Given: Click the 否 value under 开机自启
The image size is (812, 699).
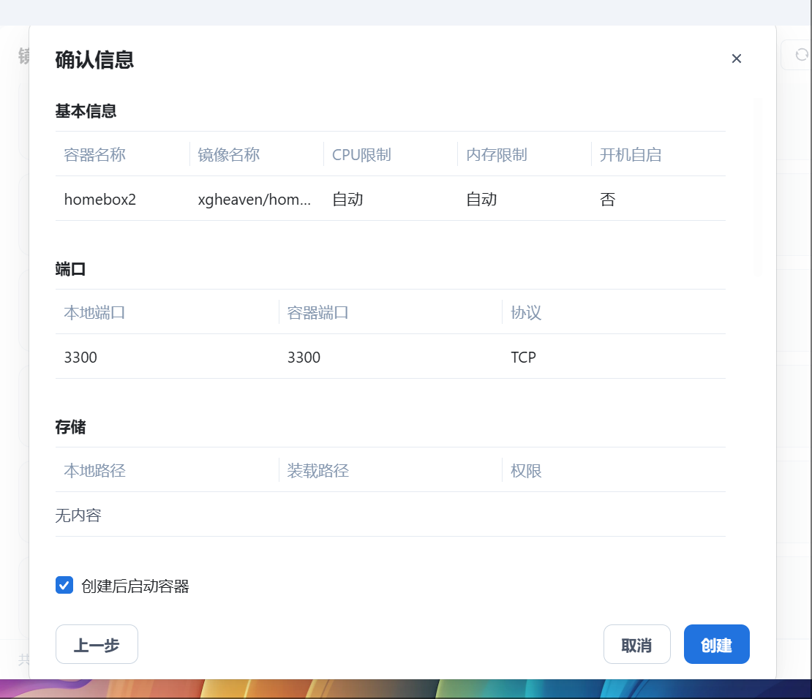Looking at the screenshot, I should click(607, 200).
